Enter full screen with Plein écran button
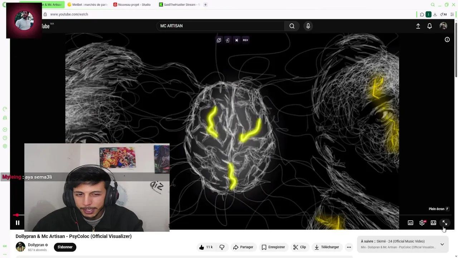The image size is (458, 258). [445, 223]
